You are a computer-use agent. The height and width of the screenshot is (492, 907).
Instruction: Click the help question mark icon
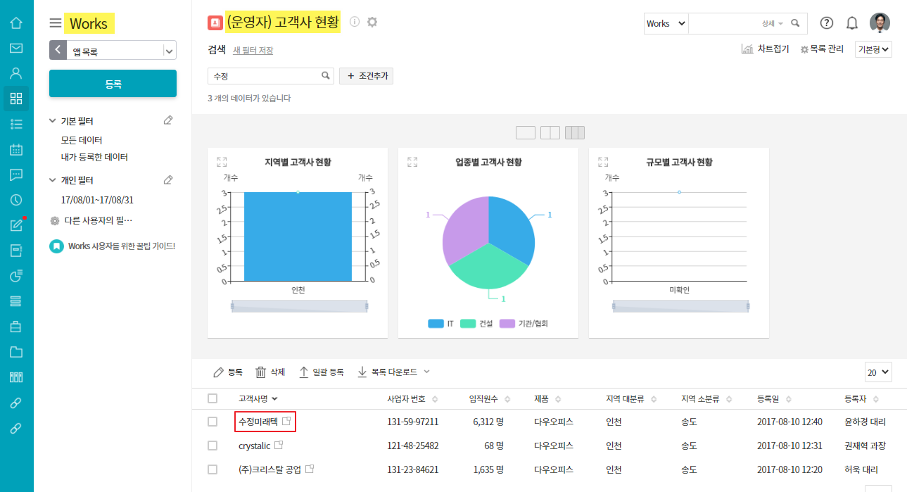click(827, 23)
